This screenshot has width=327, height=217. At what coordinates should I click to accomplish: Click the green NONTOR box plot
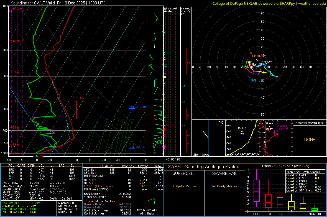click(x=315, y=210)
